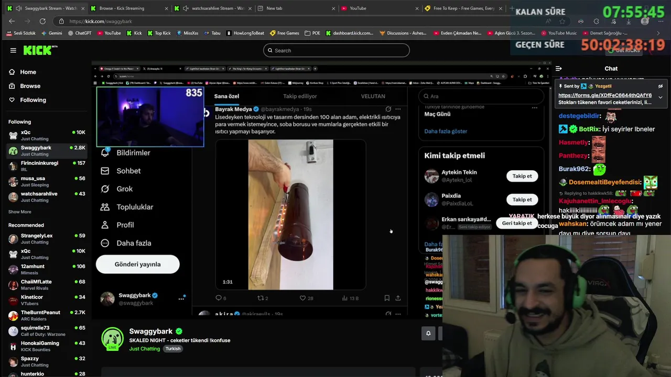Screen dimensions: 671x377
Task: Click the forms.gle link in pinned message
Action: [x=605, y=95]
